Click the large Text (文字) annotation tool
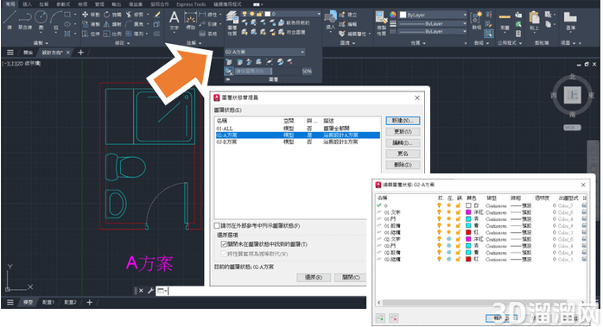This screenshot has height=327, width=603. [x=175, y=20]
